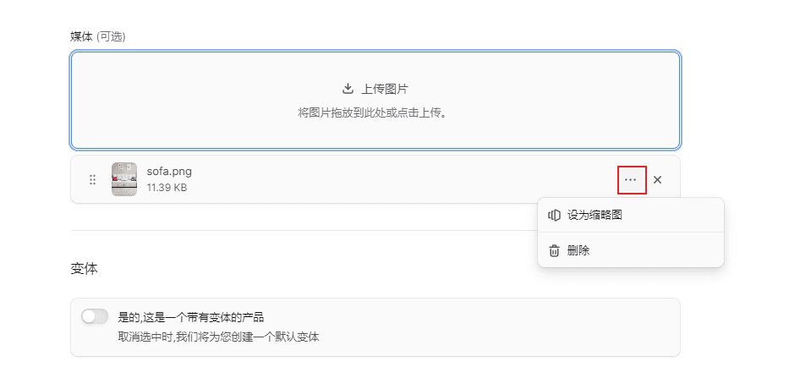Click the 11.39 KB file size text
The image size is (800, 378).
pos(167,188)
